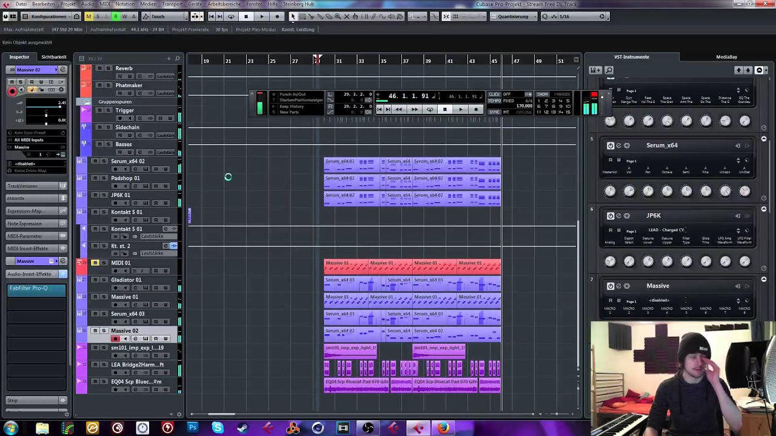Screen dimensions: 776x436
Task: Toggle Inspector monitor speaker button
Action: [22, 90]
